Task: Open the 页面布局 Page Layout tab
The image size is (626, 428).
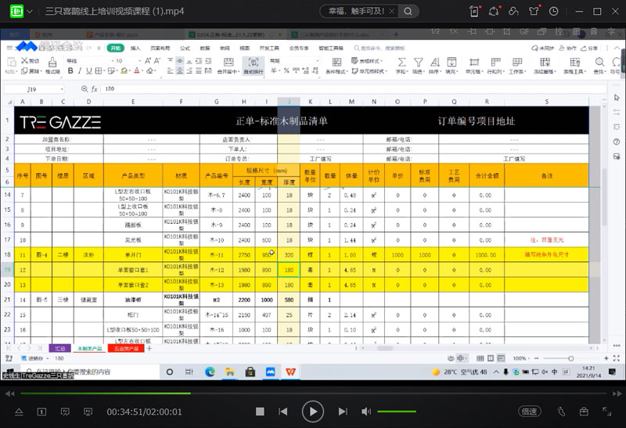Action: [160, 48]
